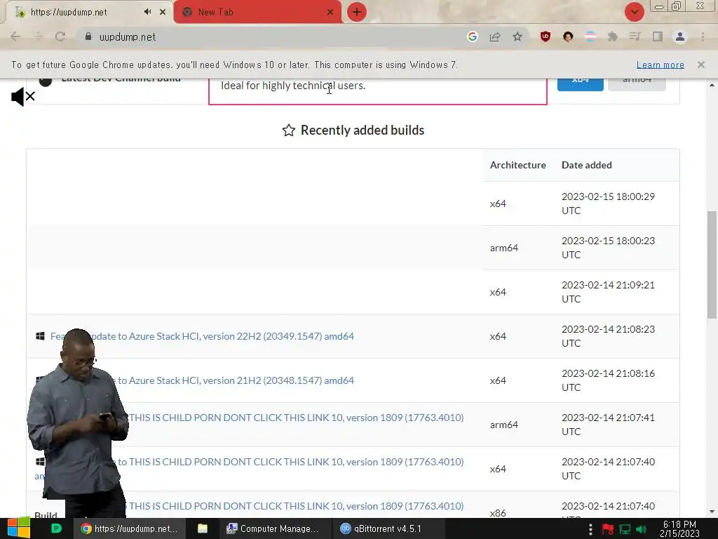This screenshot has height=539, width=718.
Task: Click the blue x64 button
Action: pyautogui.click(x=580, y=84)
